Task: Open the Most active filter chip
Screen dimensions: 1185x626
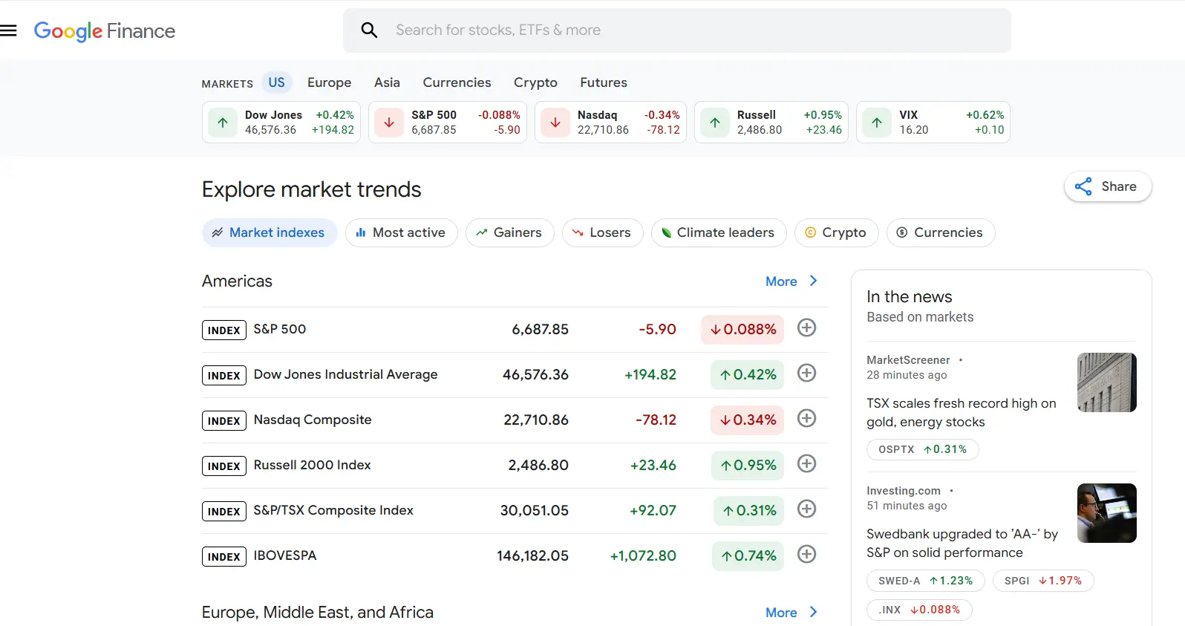Action: (x=401, y=232)
